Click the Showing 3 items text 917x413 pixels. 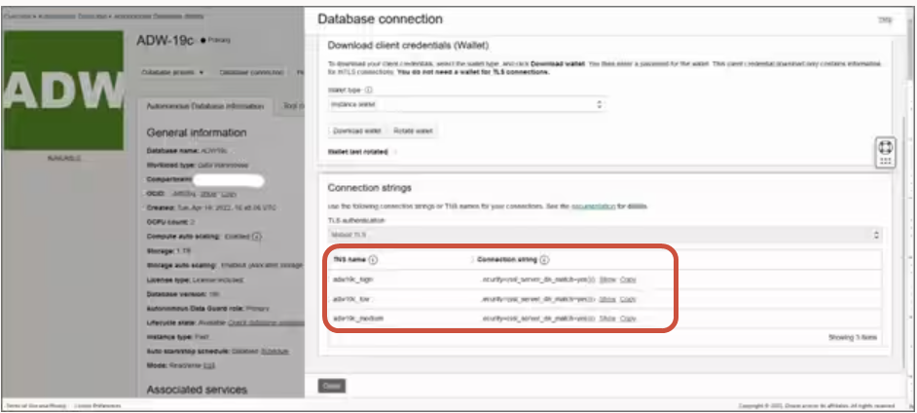[x=852, y=338]
